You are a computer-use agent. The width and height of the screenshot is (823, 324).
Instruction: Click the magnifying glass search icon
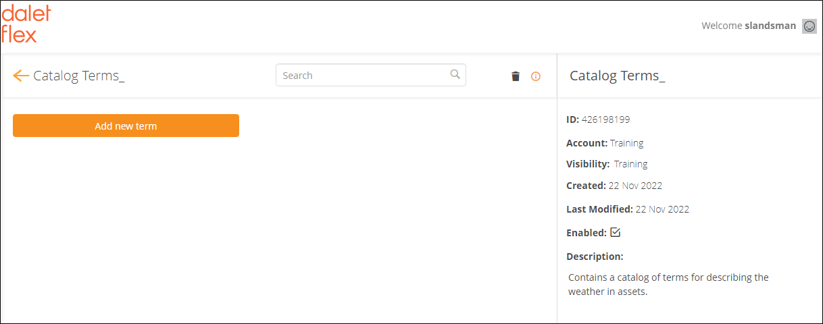(x=455, y=74)
